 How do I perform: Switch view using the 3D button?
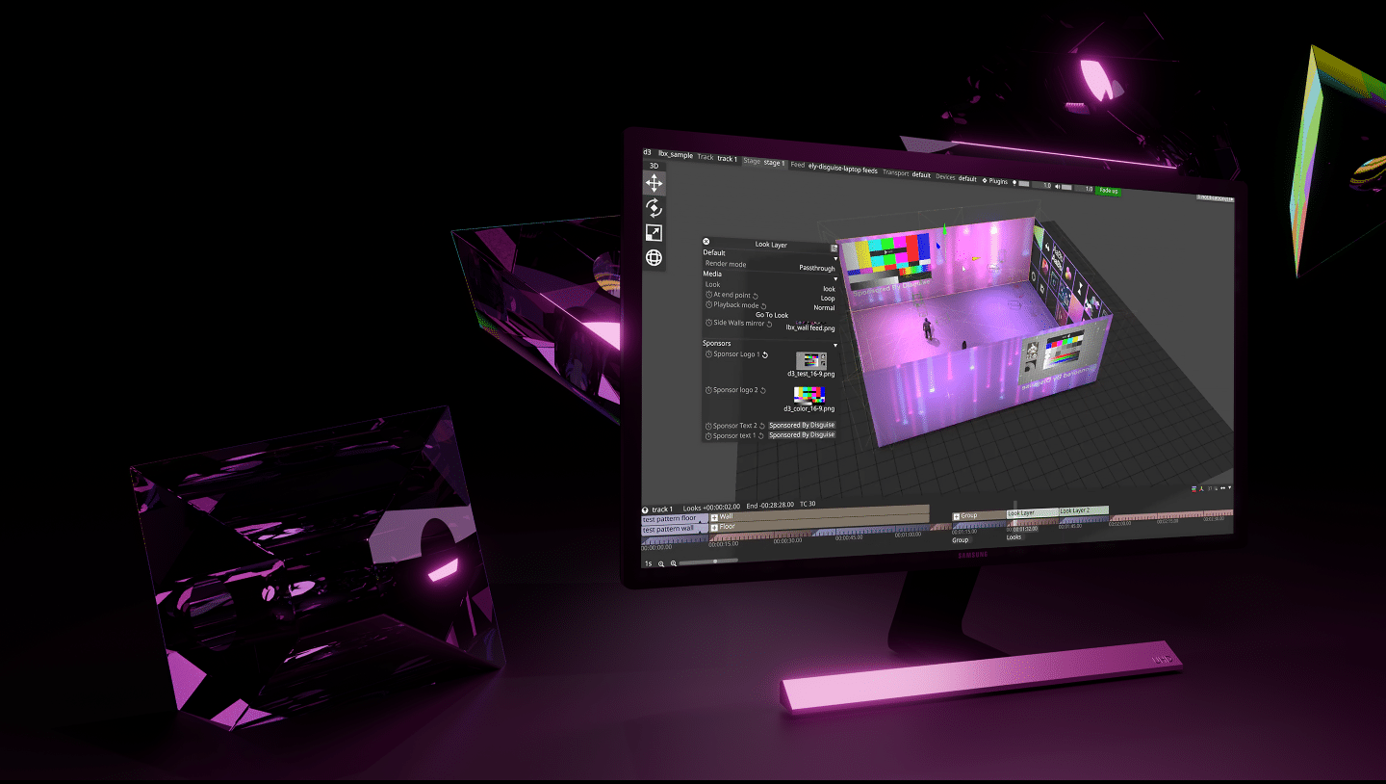pos(654,166)
